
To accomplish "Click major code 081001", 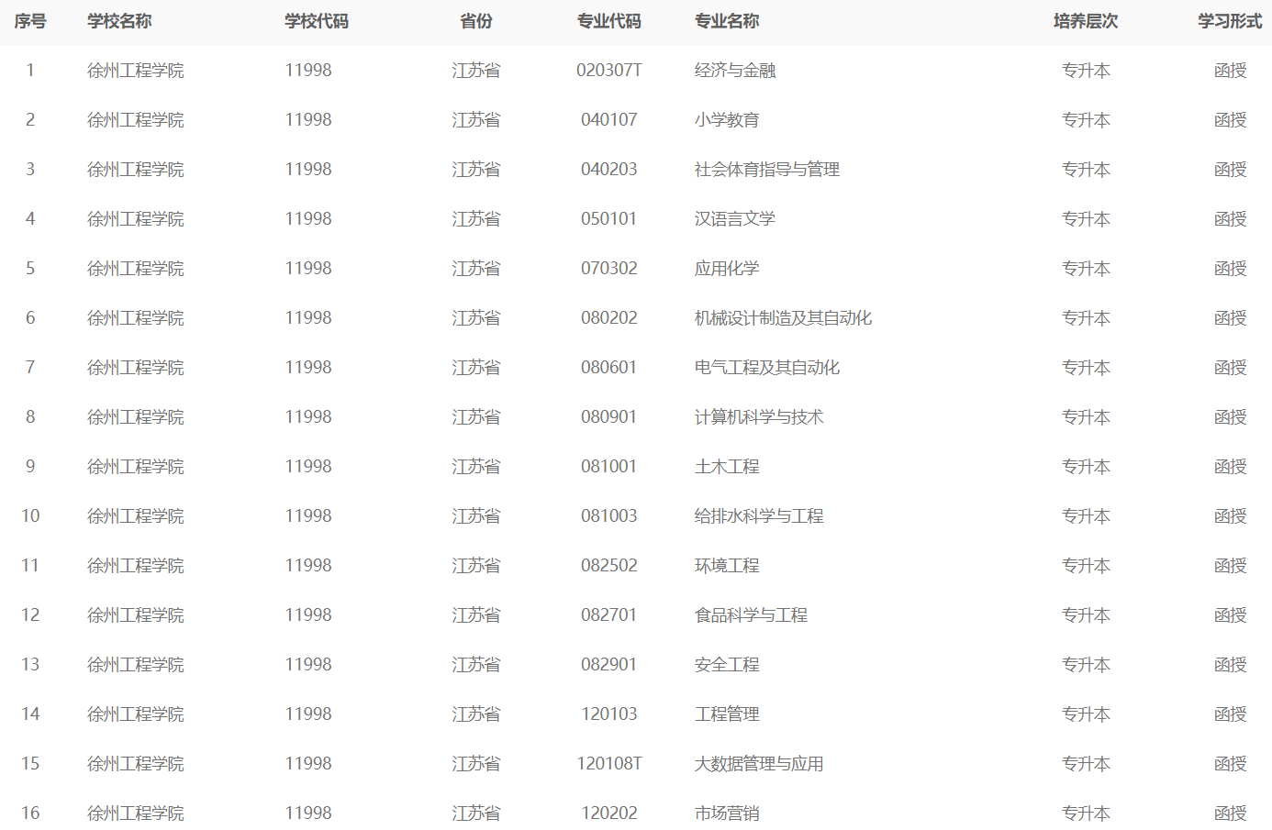I will [609, 467].
